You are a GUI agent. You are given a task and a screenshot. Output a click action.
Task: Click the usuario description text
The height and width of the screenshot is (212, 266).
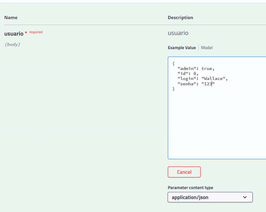click(178, 33)
